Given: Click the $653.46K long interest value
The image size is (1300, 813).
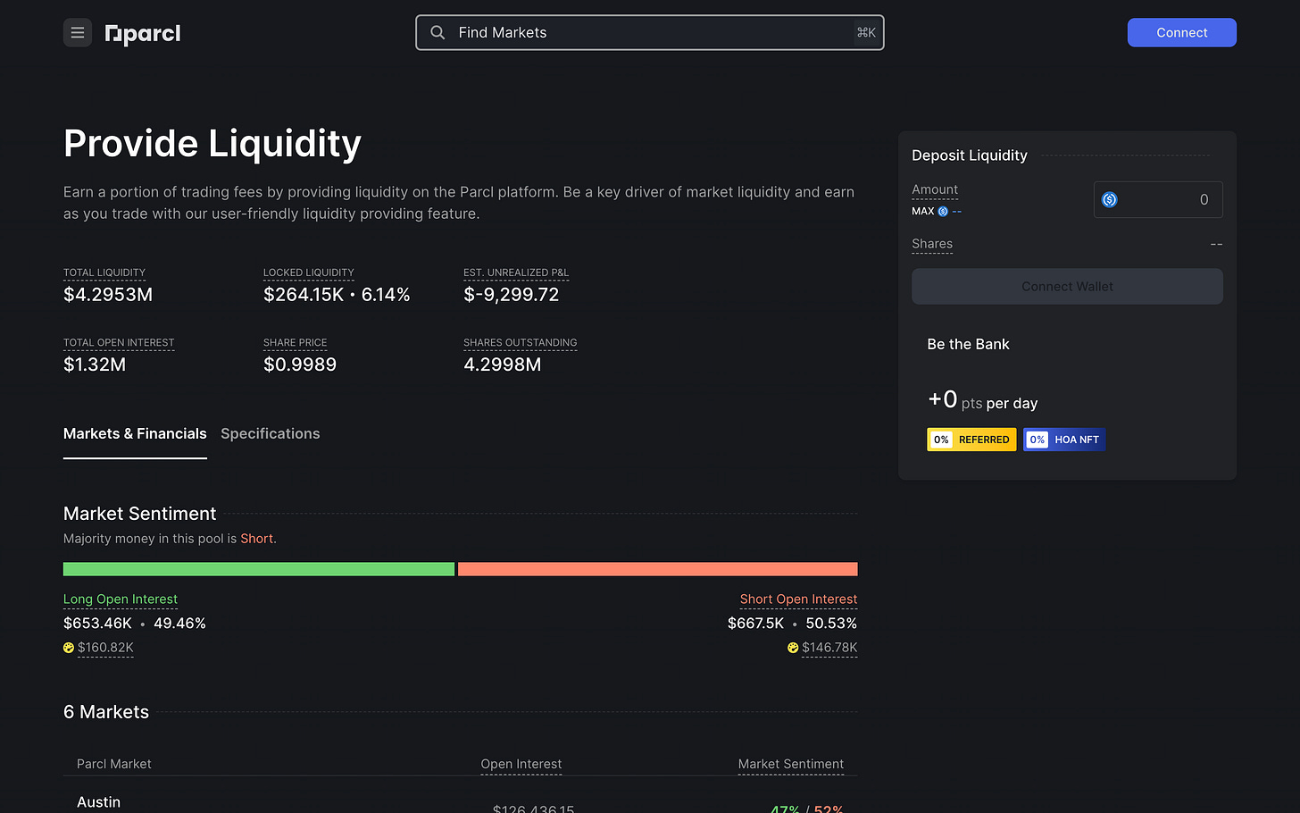Looking at the screenshot, I should [x=97, y=624].
